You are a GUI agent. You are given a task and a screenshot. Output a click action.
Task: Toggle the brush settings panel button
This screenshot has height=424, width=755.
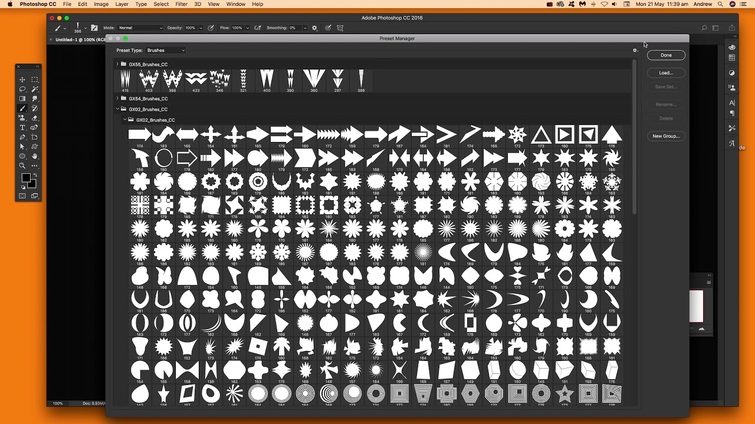[94, 28]
